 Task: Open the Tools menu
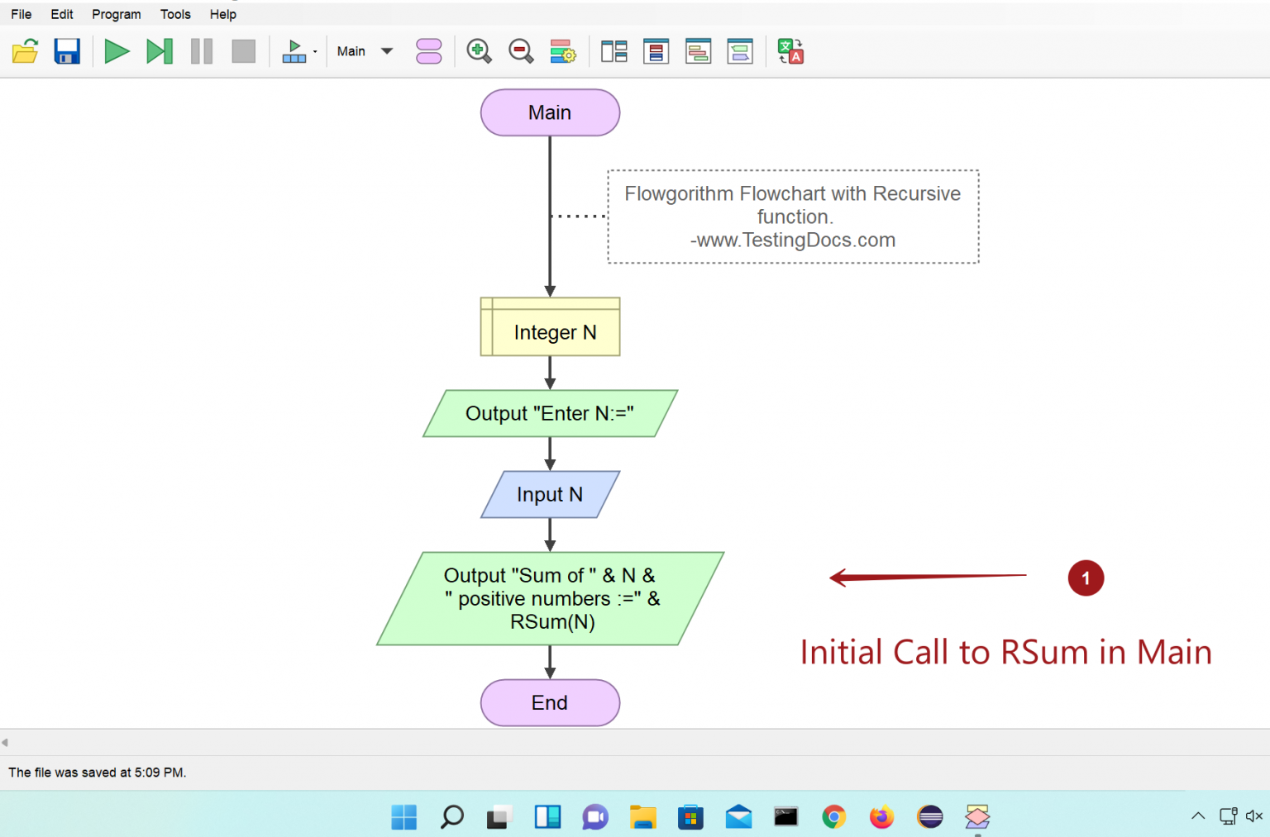point(175,14)
